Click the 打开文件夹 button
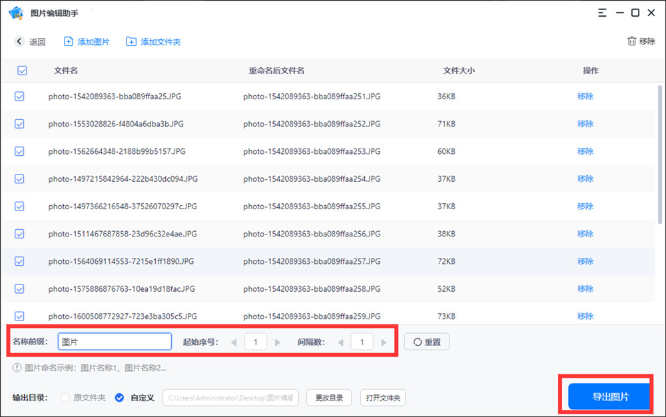This screenshot has width=666, height=417. (x=383, y=398)
